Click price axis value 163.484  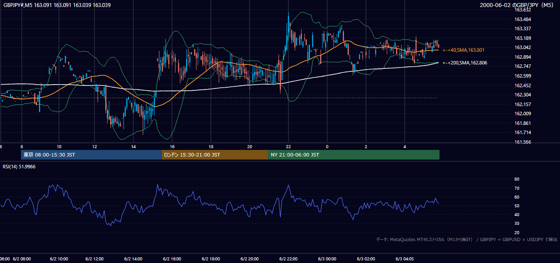[x=522, y=19]
